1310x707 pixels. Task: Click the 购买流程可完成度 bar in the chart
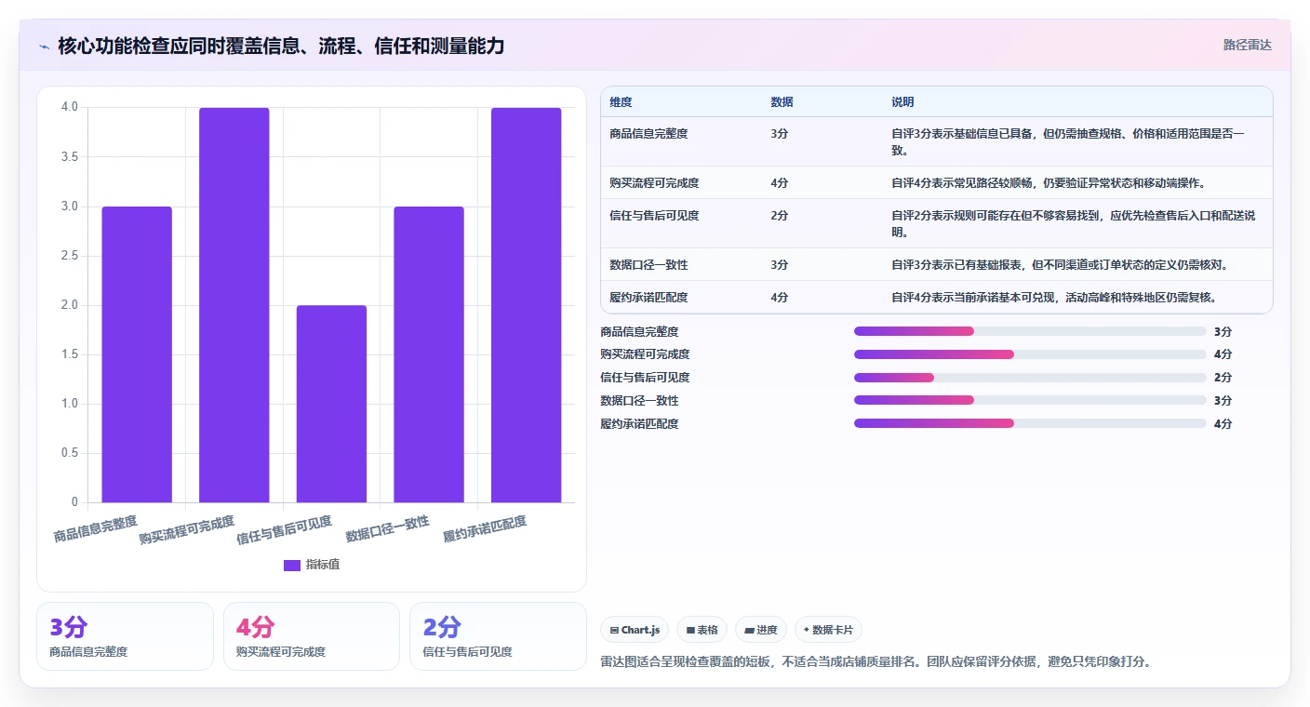(234, 305)
